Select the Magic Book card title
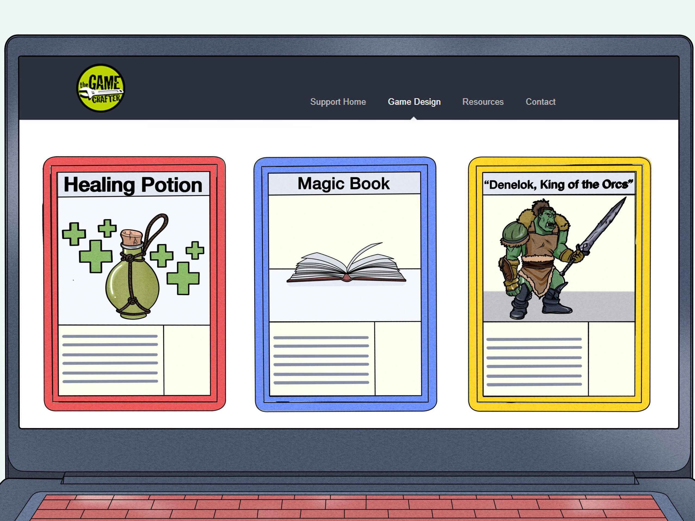The width and height of the screenshot is (695, 521). point(343,183)
